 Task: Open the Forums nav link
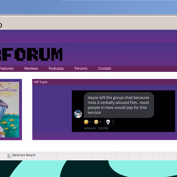(x=81, y=68)
